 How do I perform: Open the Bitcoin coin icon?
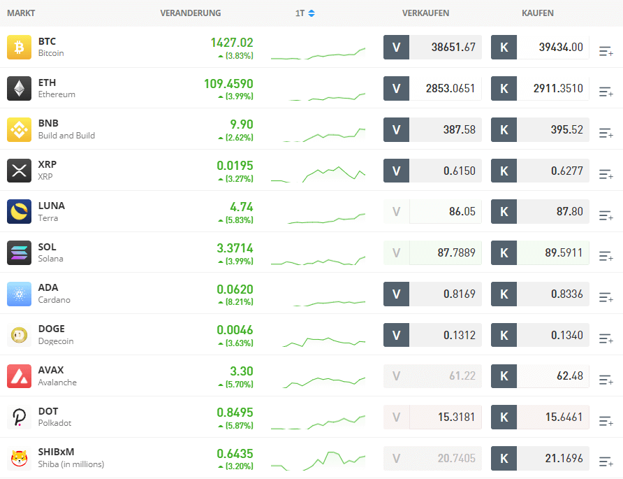point(19,48)
